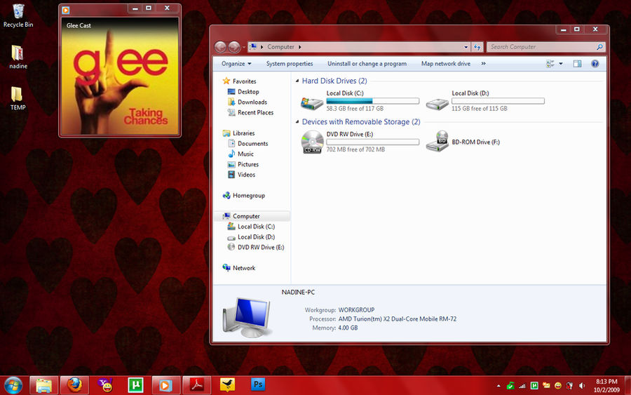Image resolution: width=631 pixels, height=395 pixels.
Task: Open uTorrent from taskbar
Action: 135,385
